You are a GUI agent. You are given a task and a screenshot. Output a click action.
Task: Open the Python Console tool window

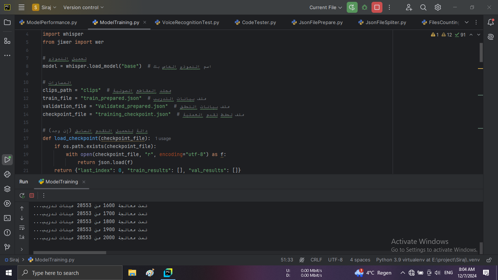click(7, 174)
